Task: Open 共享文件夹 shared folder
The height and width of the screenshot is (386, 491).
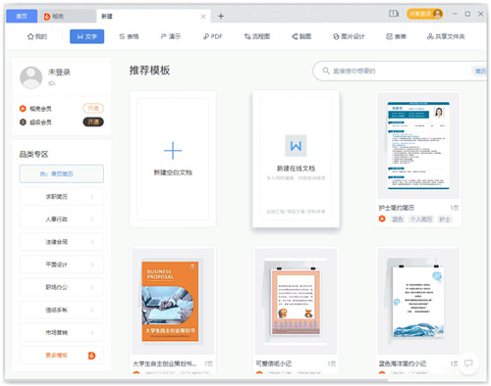Action: (446, 36)
